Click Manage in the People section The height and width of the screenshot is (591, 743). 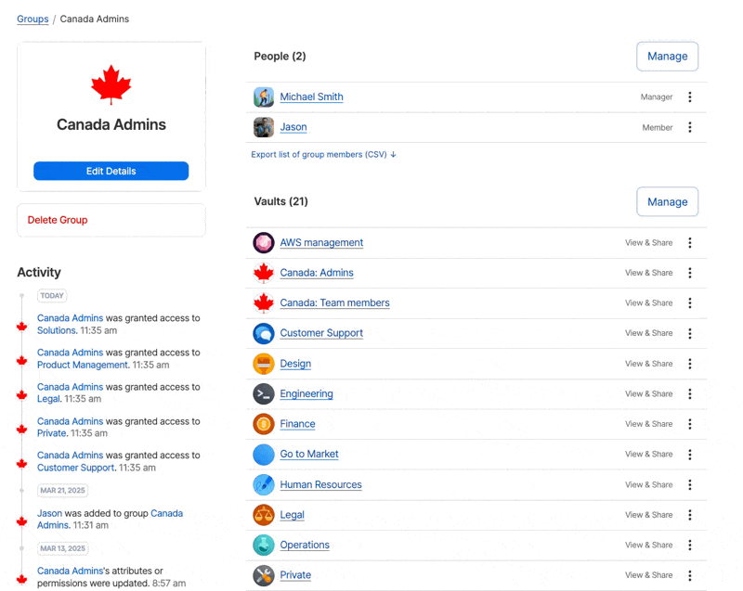[x=667, y=56]
